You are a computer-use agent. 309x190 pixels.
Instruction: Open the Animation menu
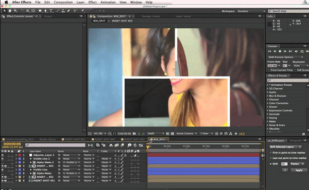[108, 3]
